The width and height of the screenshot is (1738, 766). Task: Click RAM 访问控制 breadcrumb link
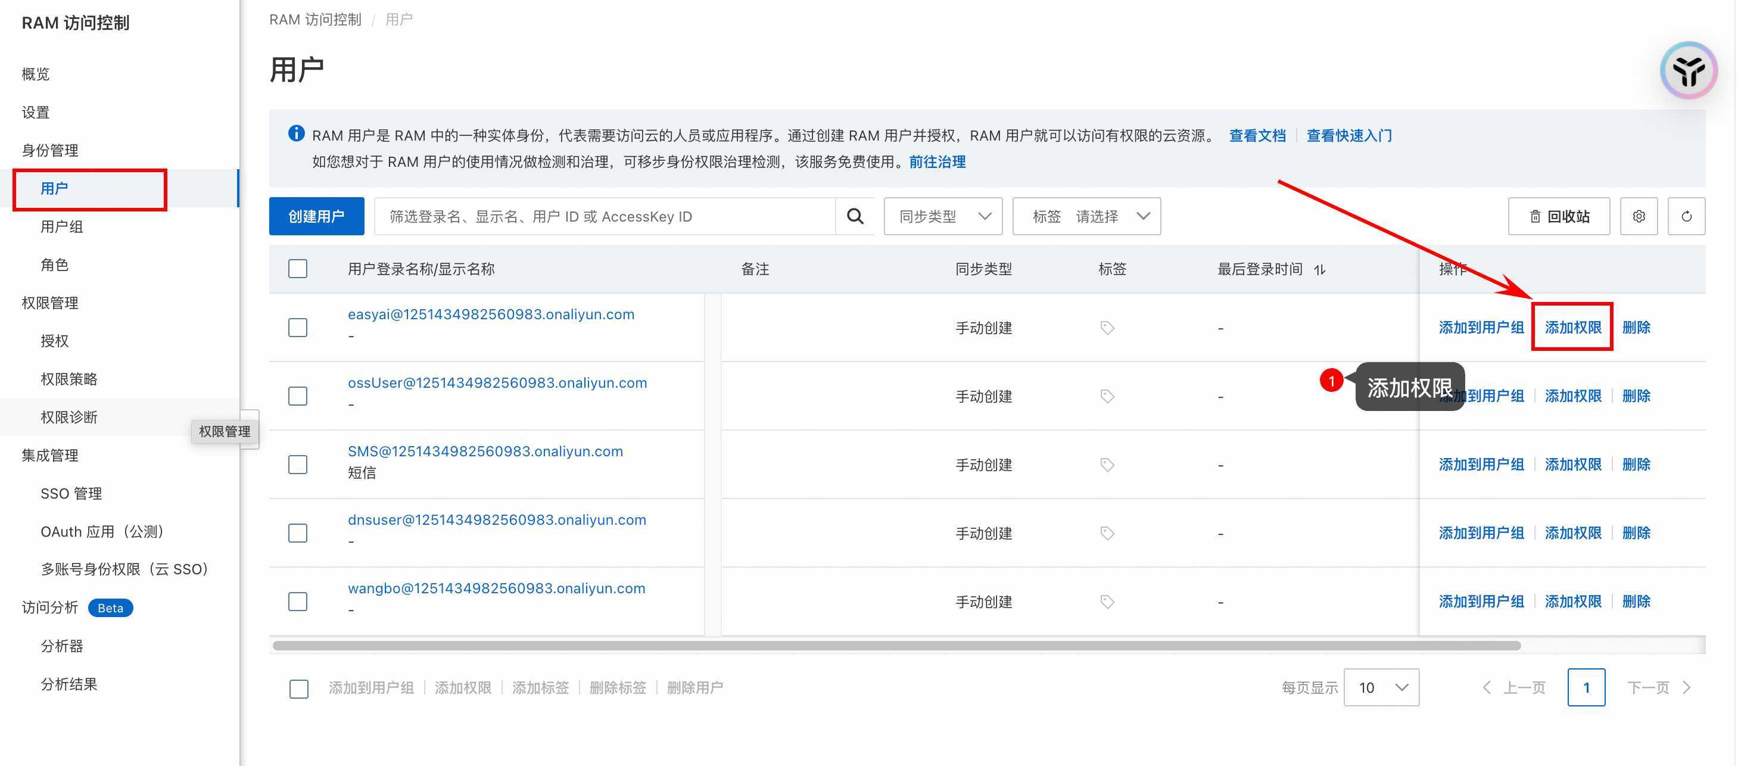(x=315, y=20)
